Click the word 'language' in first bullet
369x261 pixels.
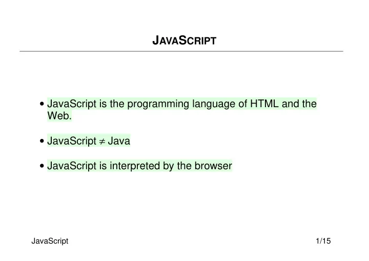click(x=214, y=104)
